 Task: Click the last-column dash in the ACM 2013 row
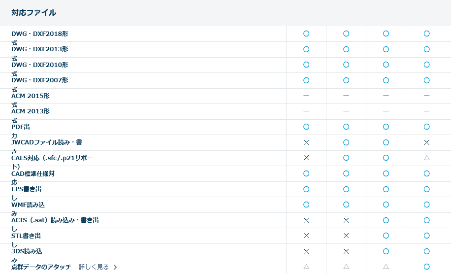(x=426, y=111)
